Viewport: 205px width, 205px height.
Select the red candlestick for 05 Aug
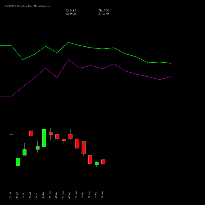point(57,137)
